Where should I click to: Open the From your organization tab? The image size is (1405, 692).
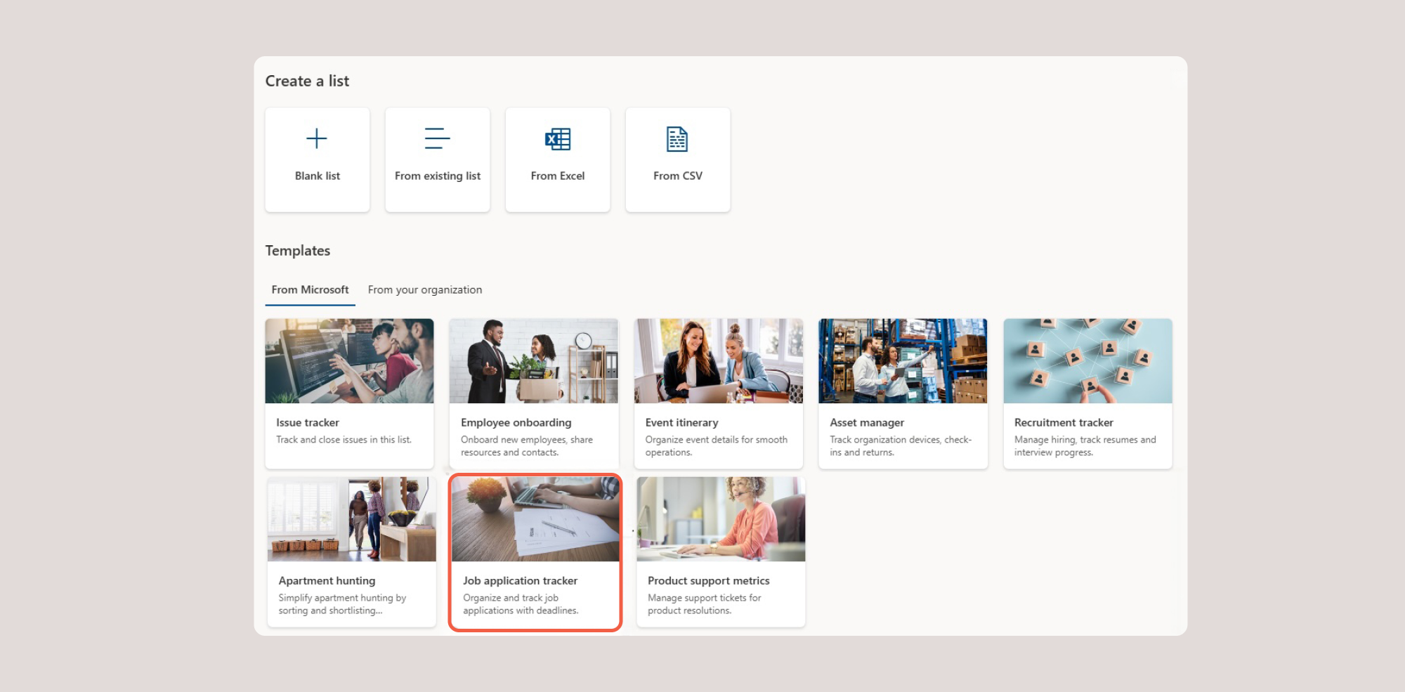(425, 289)
